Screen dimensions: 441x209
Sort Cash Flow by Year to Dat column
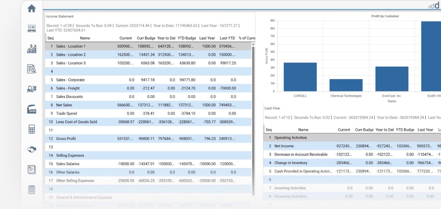385,130
